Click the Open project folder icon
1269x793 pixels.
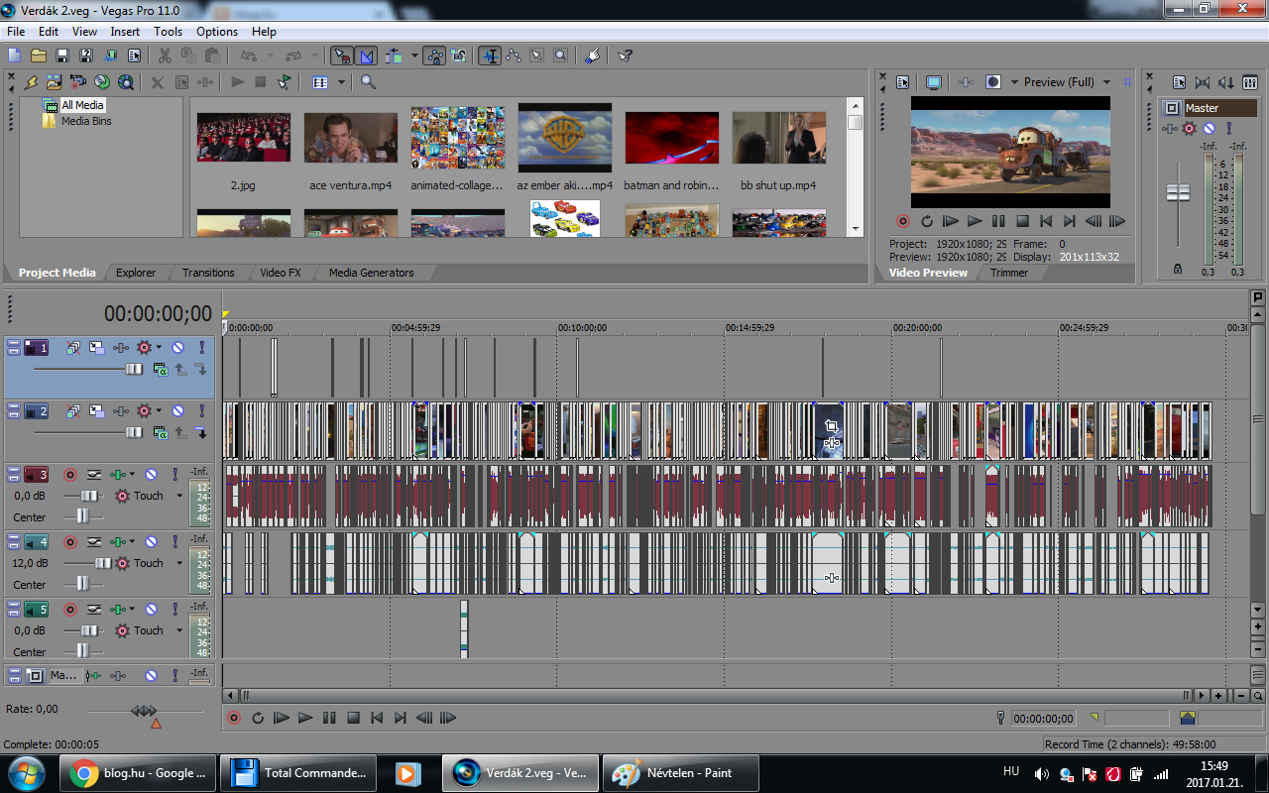38,56
